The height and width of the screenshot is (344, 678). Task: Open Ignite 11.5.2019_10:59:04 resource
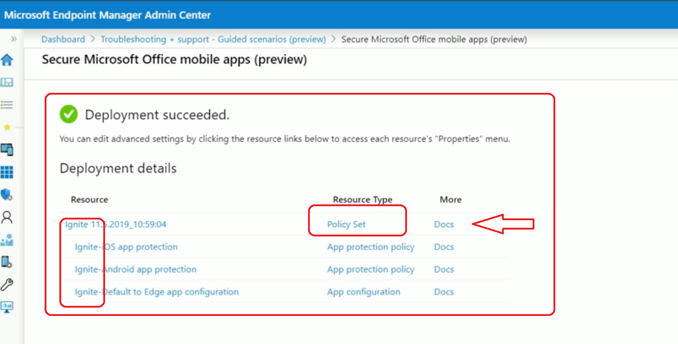(x=116, y=224)
